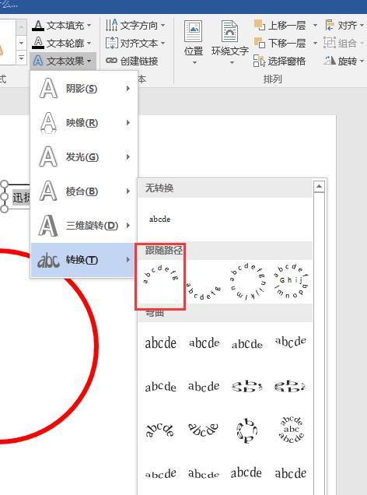
Task: Select fourth warp effect in fourth row
Action: coord(291,473)
